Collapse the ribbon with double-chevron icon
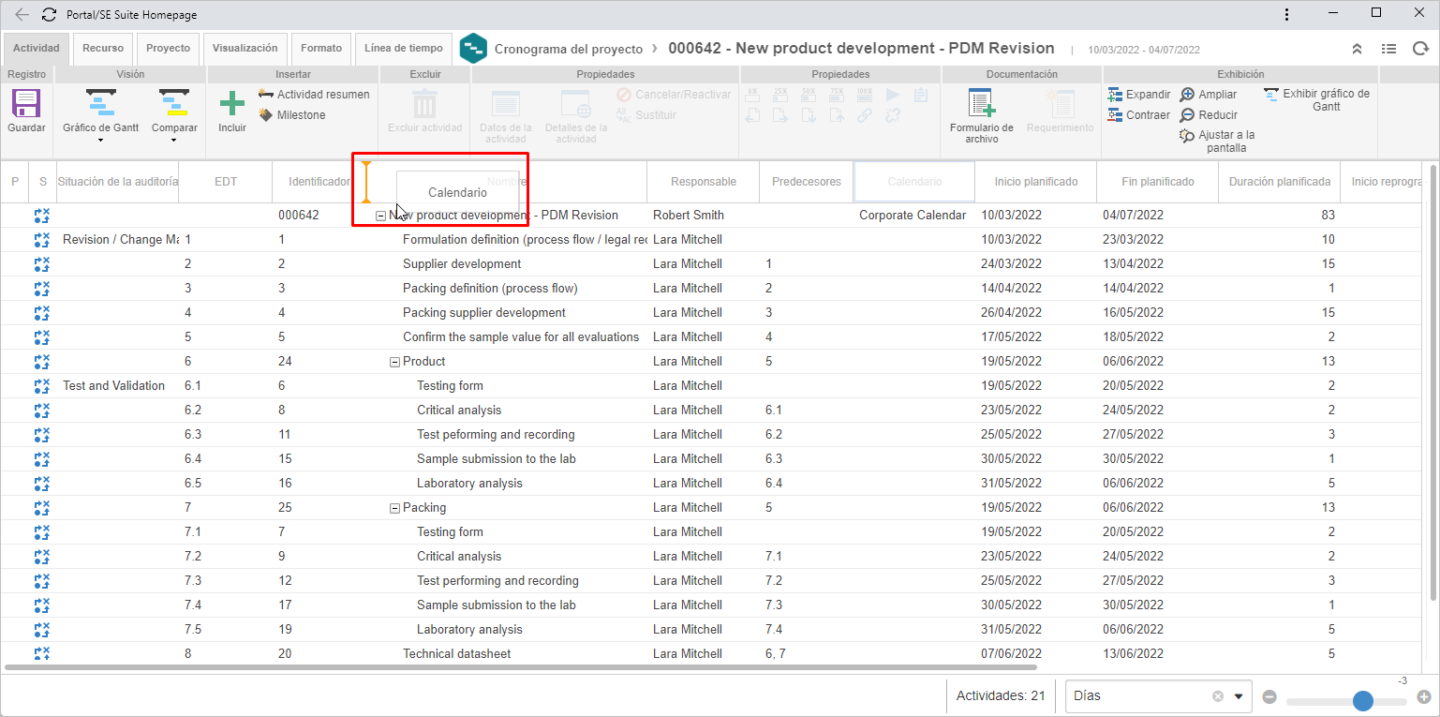This screenshot has height=717, width=1440. click(1357, 49)
